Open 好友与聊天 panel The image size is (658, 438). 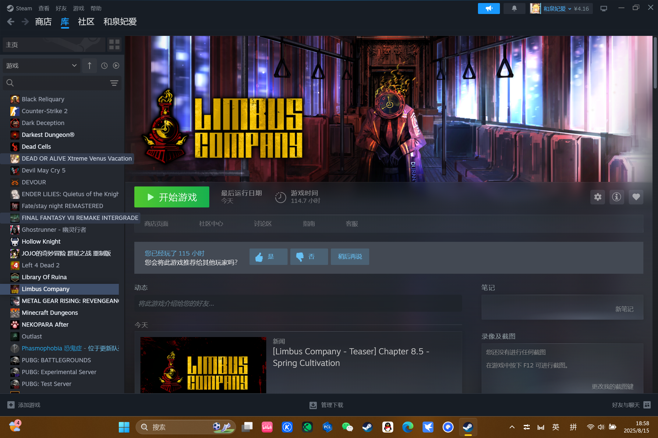click(631, 405)
